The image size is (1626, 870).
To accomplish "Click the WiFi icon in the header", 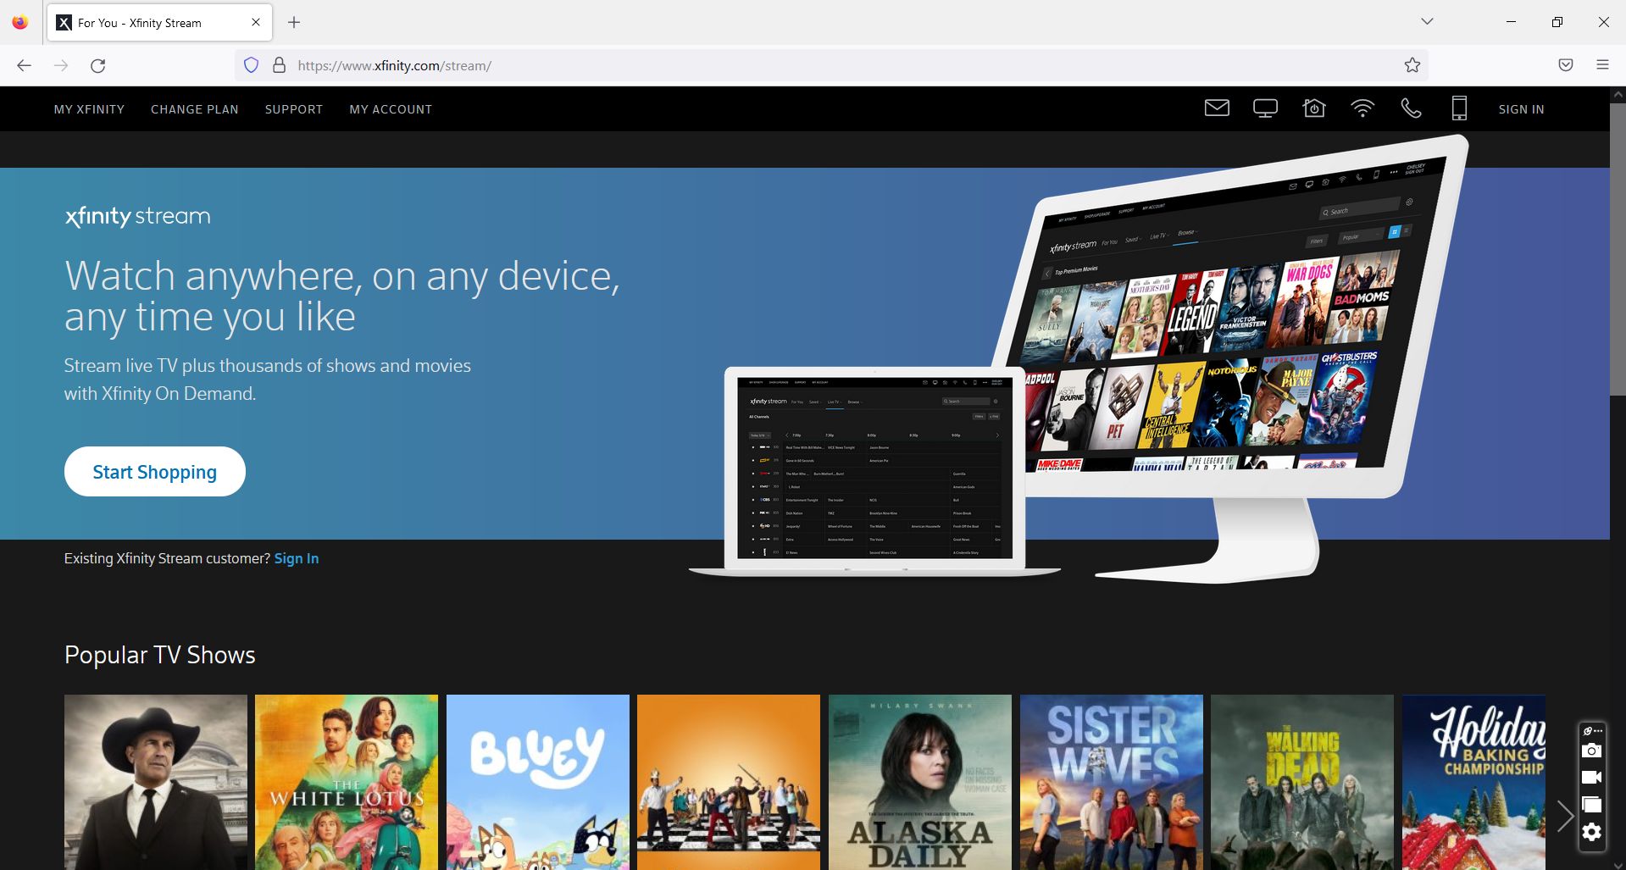I will pos(1362,108).
